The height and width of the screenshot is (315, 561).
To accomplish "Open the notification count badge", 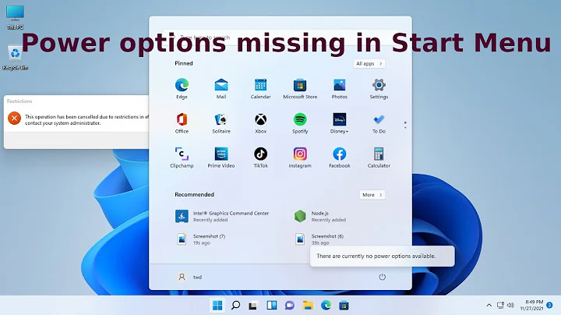I will [549, 306].
